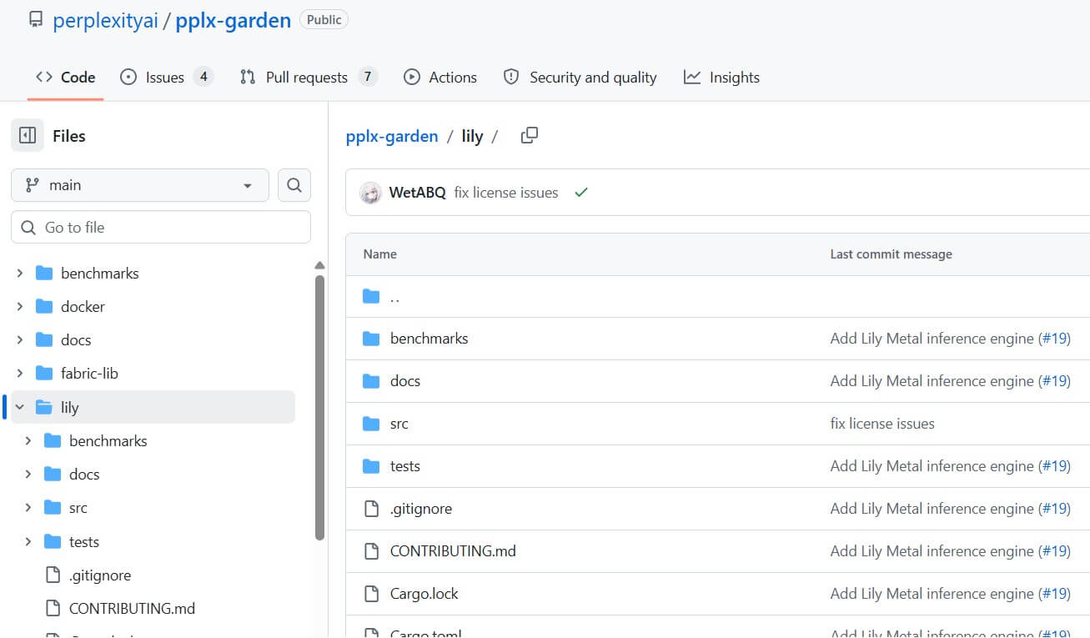The height and width of the screenshot is (638, 1090).
Task: Open src row commit 'fix license issues'
Action: (x=882, y=424)
